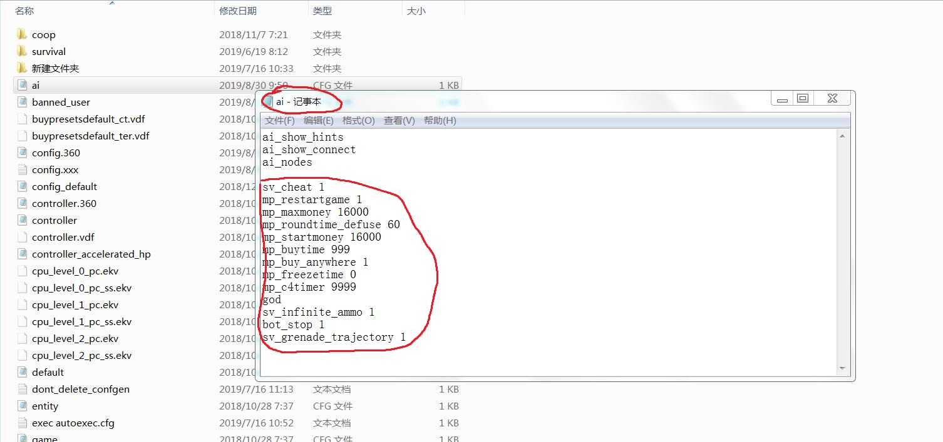Open the 帮助(H) menu in Notepad
The height and width of the screenshot is (442, 943).
coord(440,120)
